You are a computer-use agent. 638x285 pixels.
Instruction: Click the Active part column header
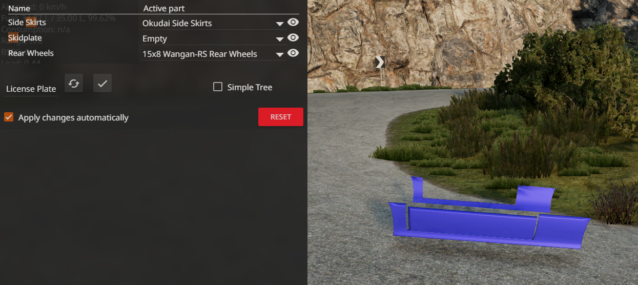164,8
